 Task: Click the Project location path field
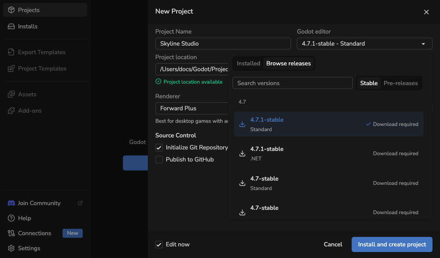(192, 69)
